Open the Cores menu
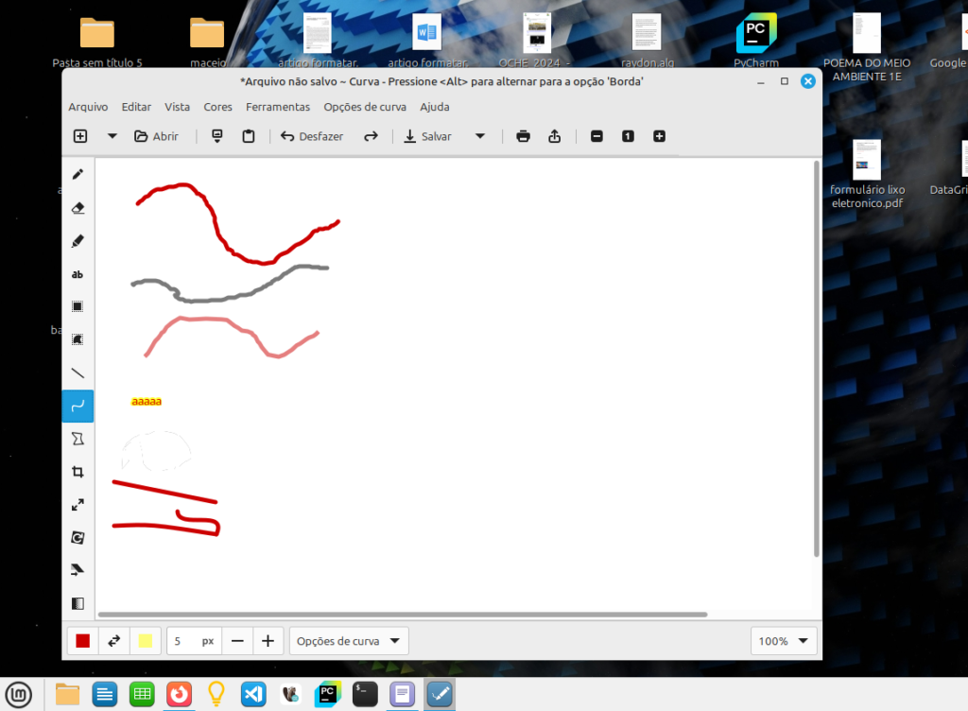The width and height of the screenshot is (968, 711). point(217,107)
